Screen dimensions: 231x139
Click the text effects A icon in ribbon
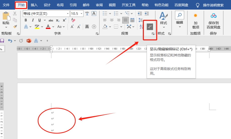[26, 27]
